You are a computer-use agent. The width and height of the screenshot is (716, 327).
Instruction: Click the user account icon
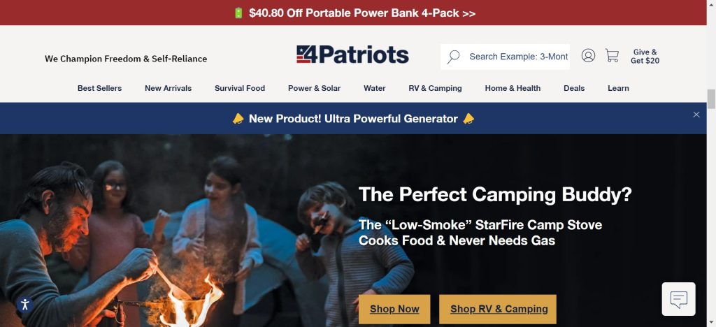588,56
